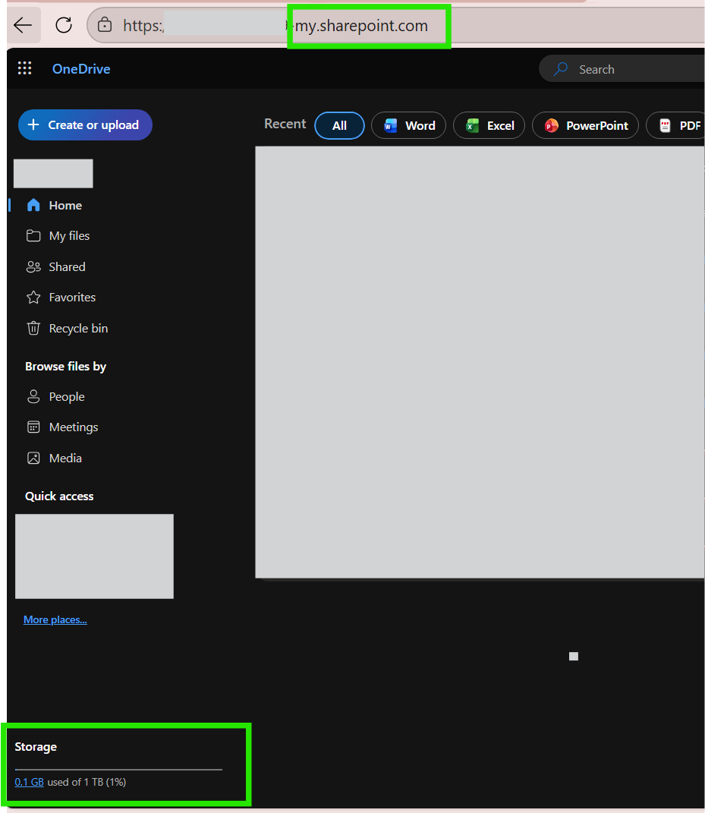Open the Shared section
Viewport: 705px width, 813px height.
click(68, 267)
